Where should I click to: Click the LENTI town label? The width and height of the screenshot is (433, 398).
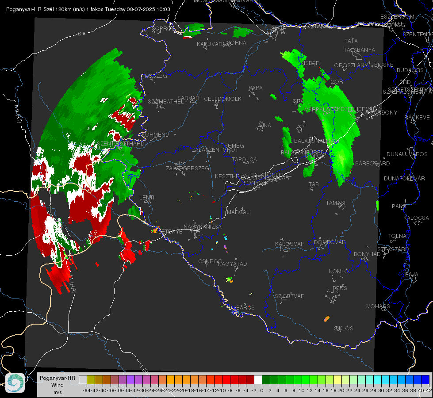[147, 198]
